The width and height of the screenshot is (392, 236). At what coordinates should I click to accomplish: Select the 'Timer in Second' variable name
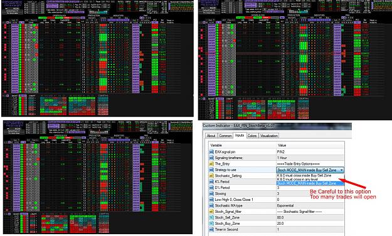226,230
